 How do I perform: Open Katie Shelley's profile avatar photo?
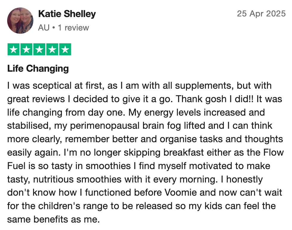[x=20, y=21]
